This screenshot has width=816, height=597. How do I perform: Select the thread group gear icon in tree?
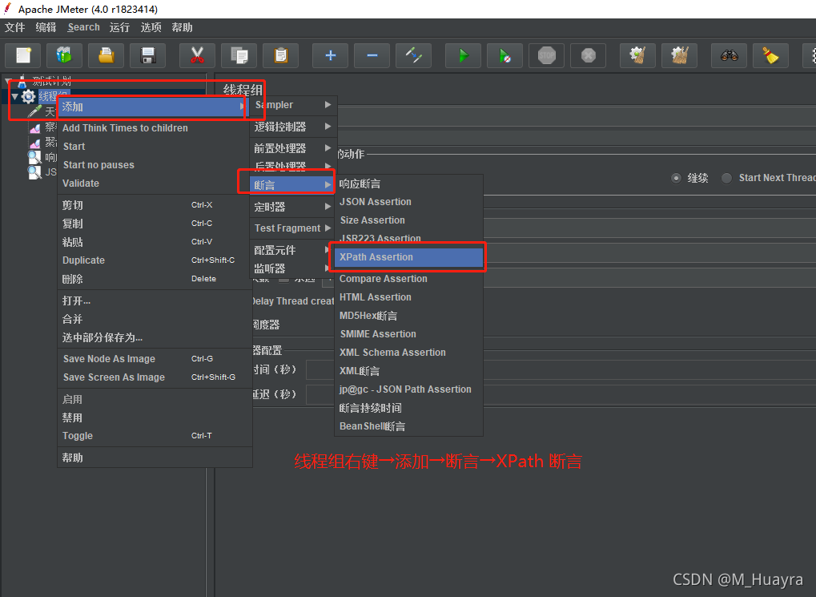click(x=29, y=96)
